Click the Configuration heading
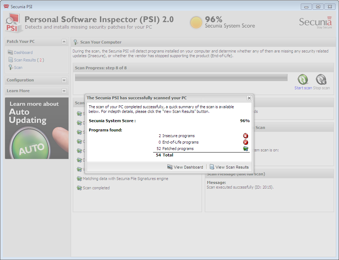This screenshot has height=260, width=339. coord(20,80)
